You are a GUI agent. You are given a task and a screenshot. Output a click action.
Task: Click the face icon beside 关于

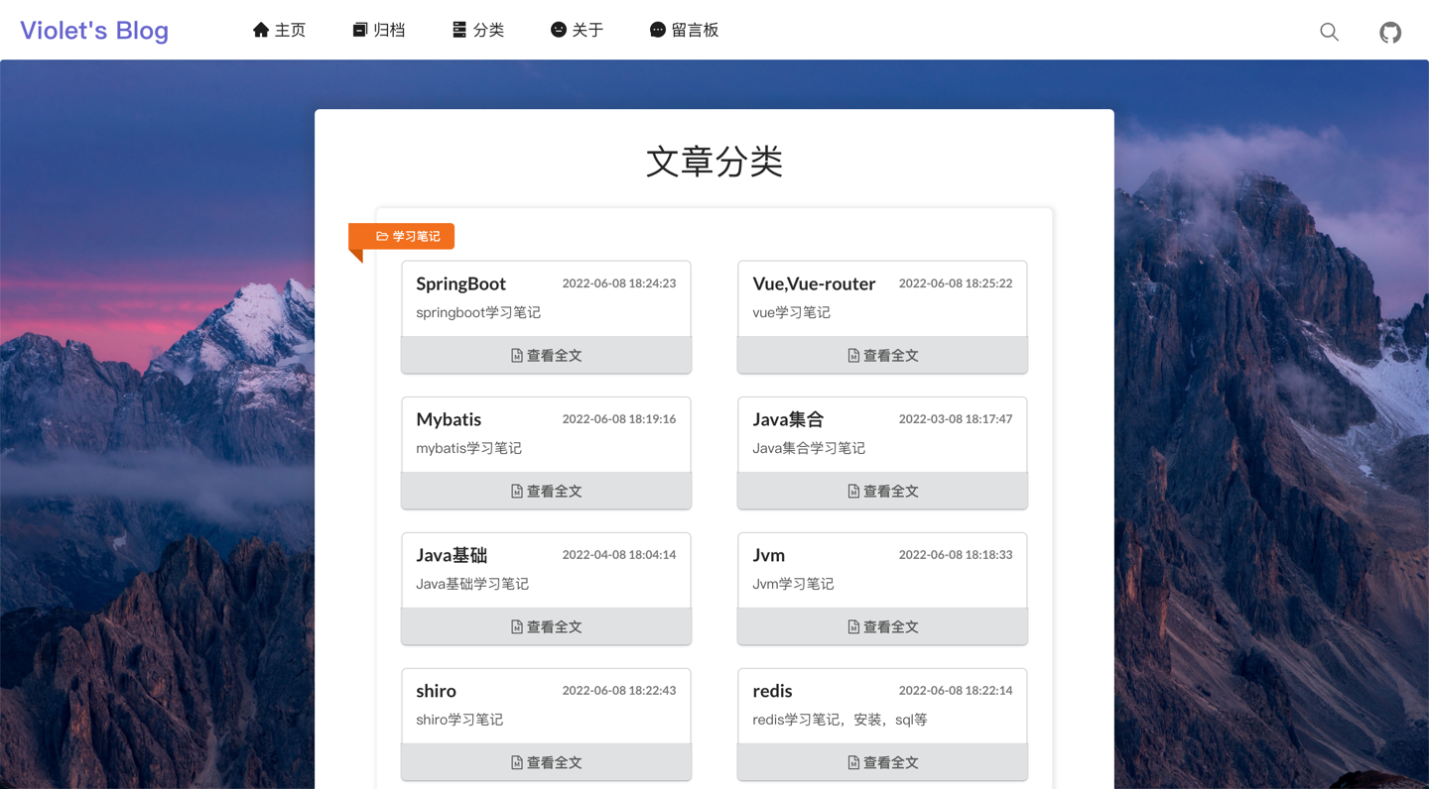559,30
